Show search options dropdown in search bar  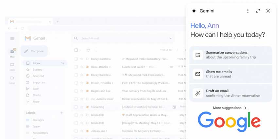coord(170,38)
